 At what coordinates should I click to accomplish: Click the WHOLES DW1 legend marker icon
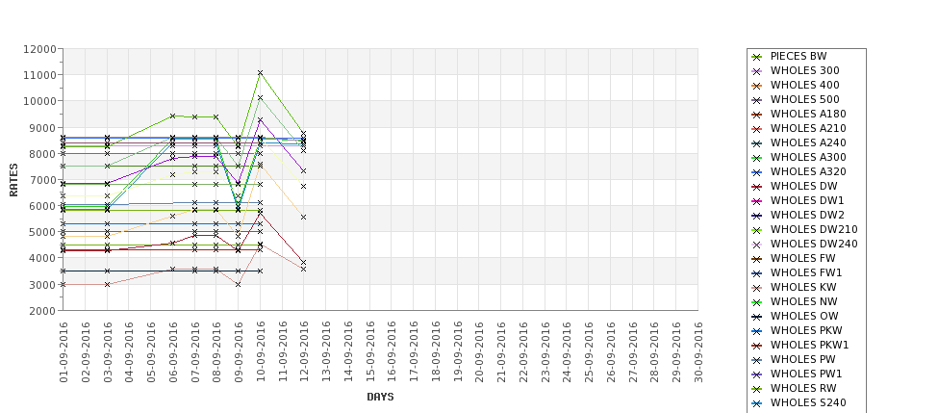[x=757, y=201]
